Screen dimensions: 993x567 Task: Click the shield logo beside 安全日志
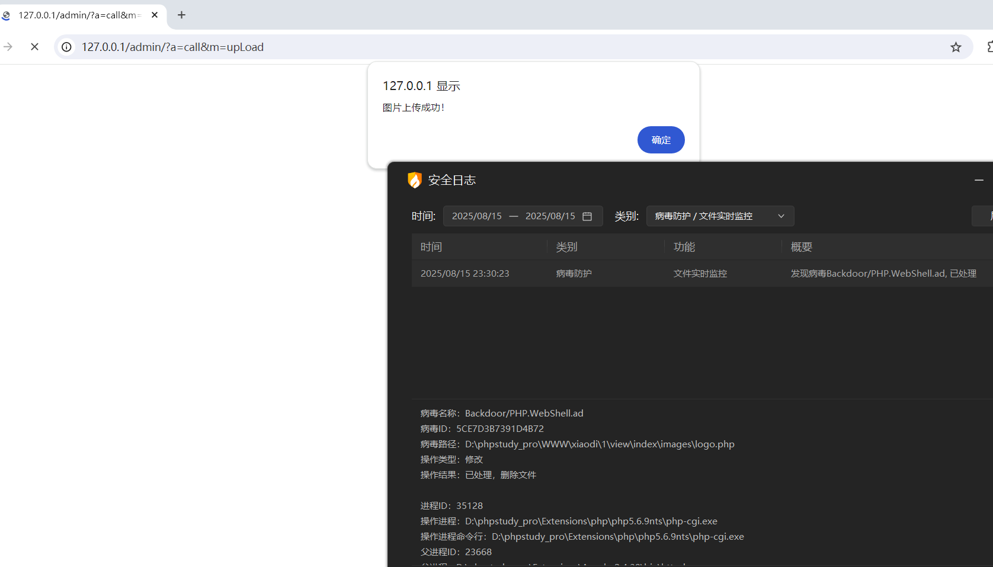415,180
